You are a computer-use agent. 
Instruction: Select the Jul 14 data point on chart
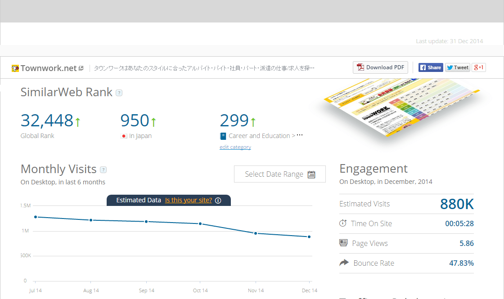tap(36, 217)
